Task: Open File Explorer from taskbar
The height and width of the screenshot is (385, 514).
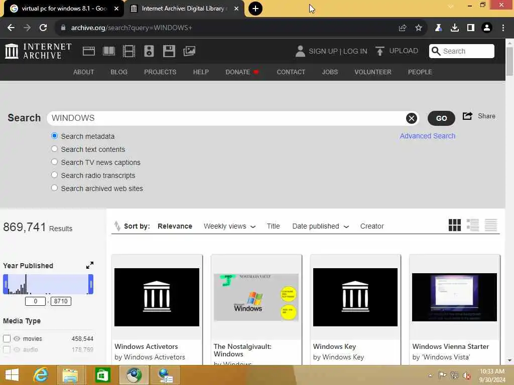Action: click(x=70, y=375)
